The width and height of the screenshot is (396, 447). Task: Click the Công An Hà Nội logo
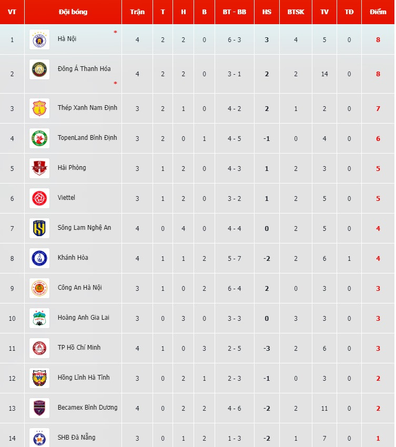[x=39, y=288]
